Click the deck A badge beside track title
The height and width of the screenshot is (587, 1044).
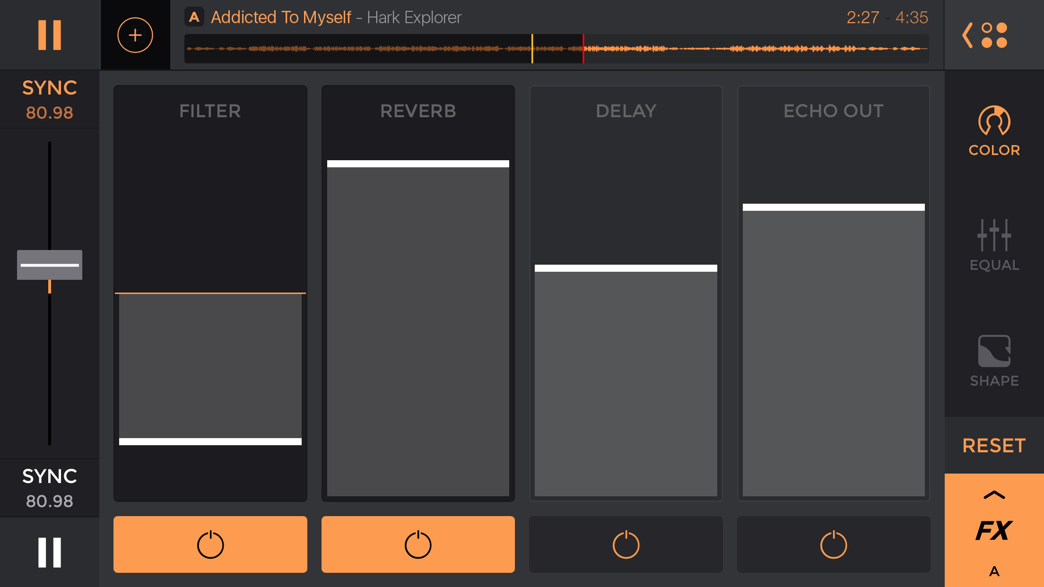tap(194, 17)
